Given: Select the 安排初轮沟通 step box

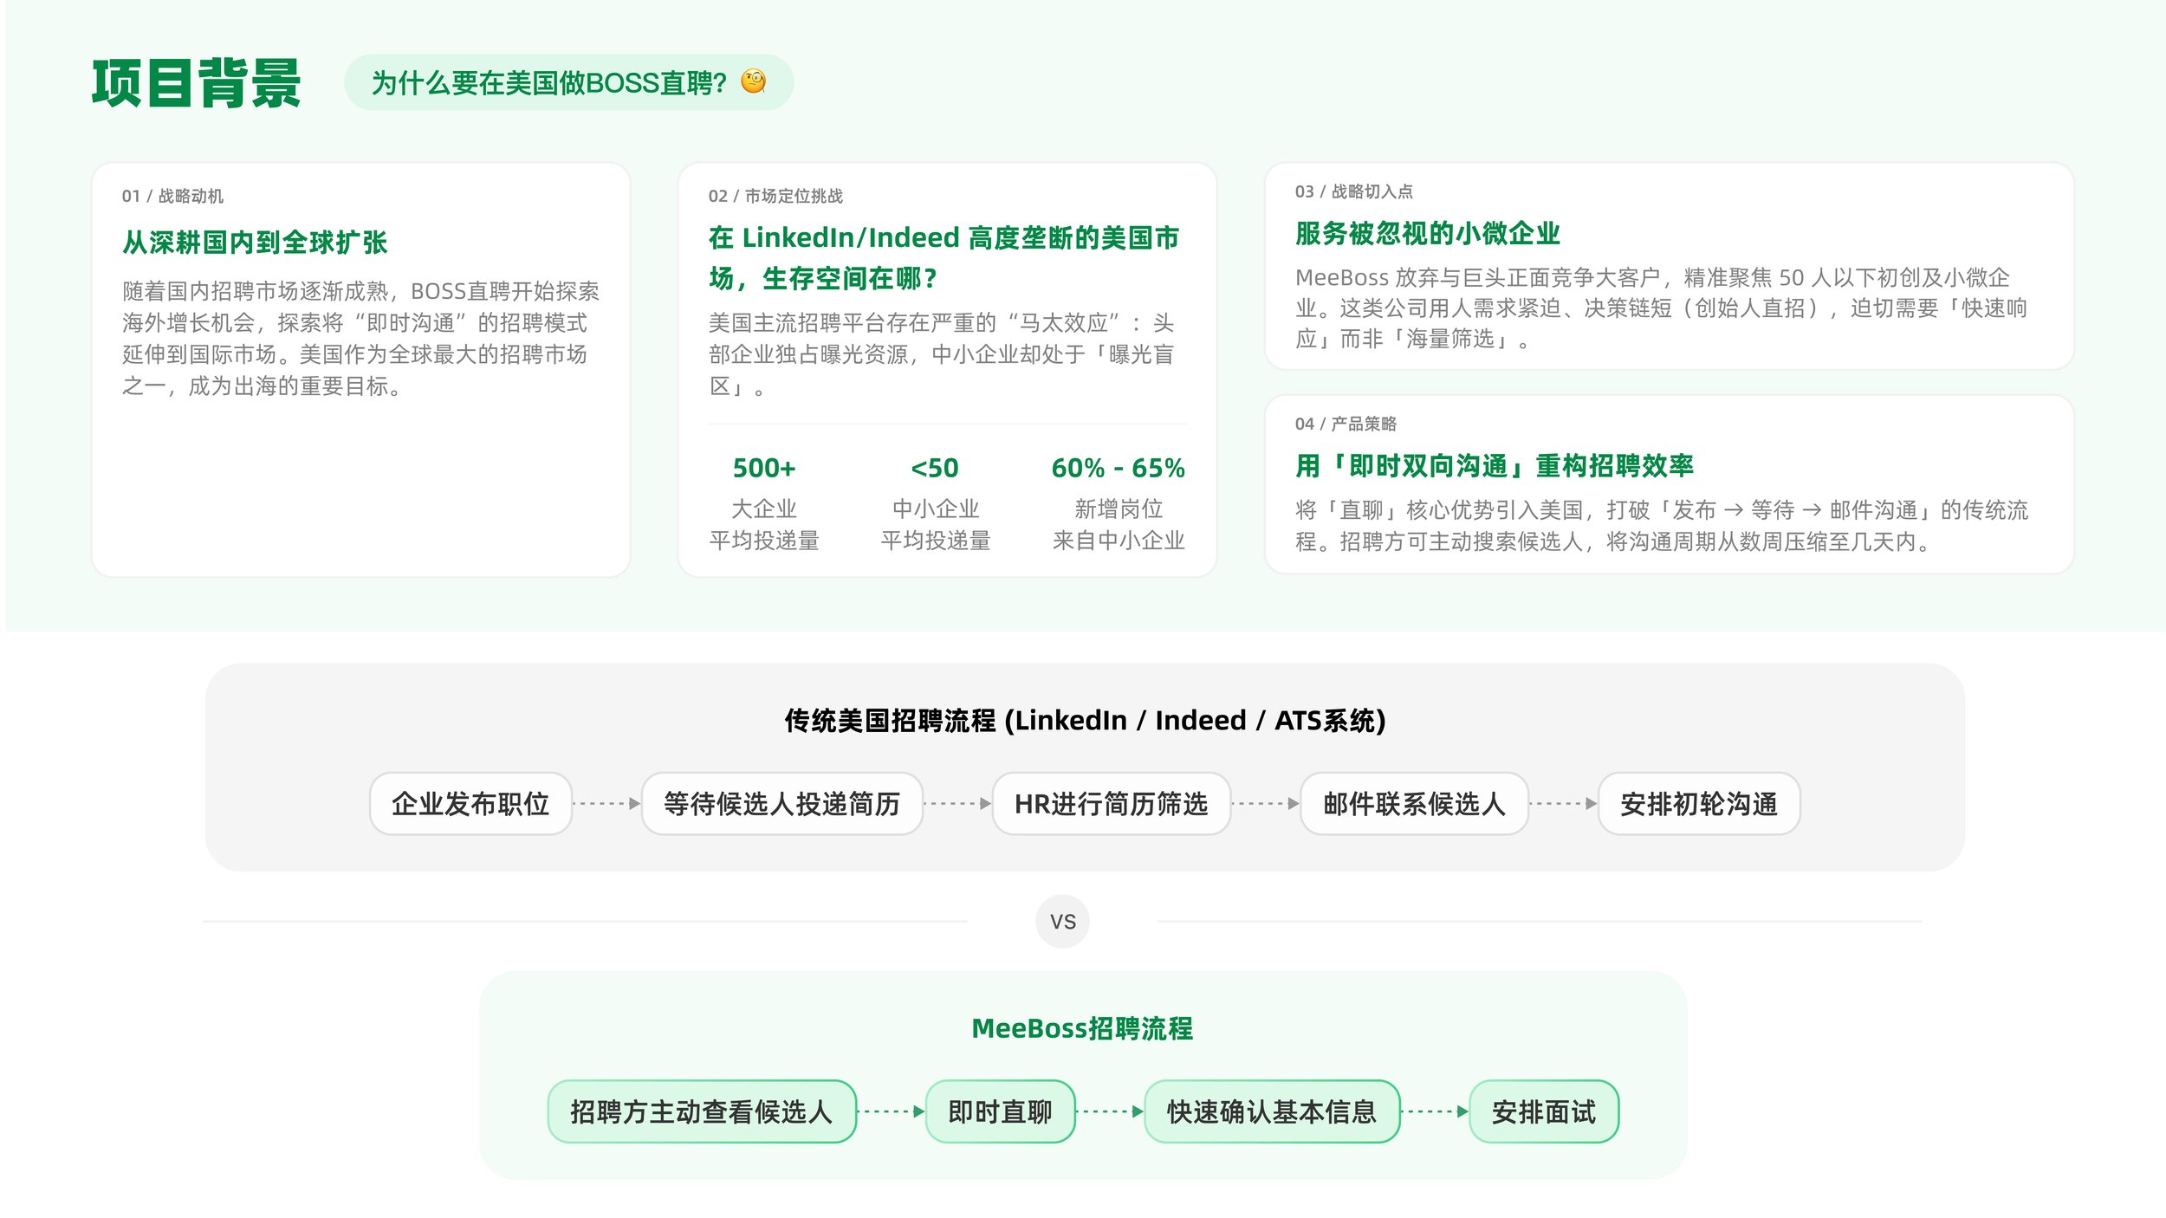Looking at the screenshot, I should pos(1698,804).
